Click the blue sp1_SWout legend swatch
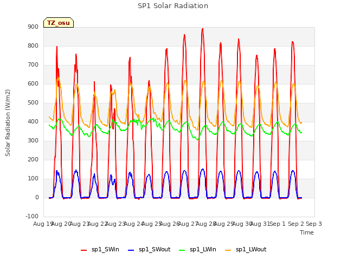The image size is (347, 260). pos(131,250)
